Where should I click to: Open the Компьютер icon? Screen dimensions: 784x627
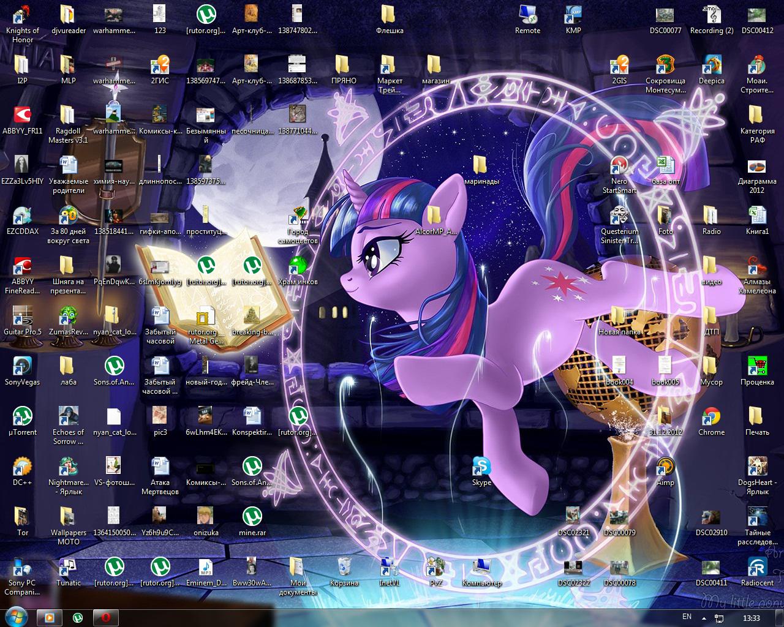pyautogui.click(x=481, y=572)
